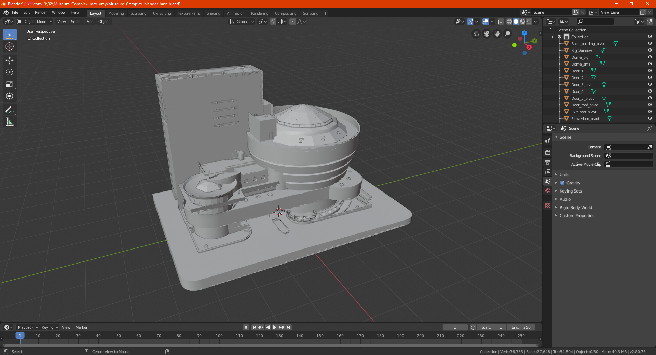Open the Keying dropdown in the timeline

pos(50,327)
